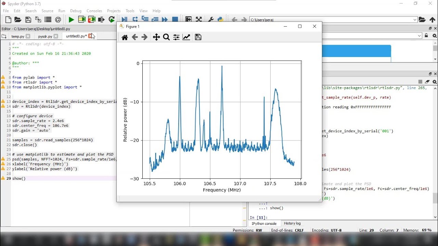Click the Re-run last script icon

[112, 20]
